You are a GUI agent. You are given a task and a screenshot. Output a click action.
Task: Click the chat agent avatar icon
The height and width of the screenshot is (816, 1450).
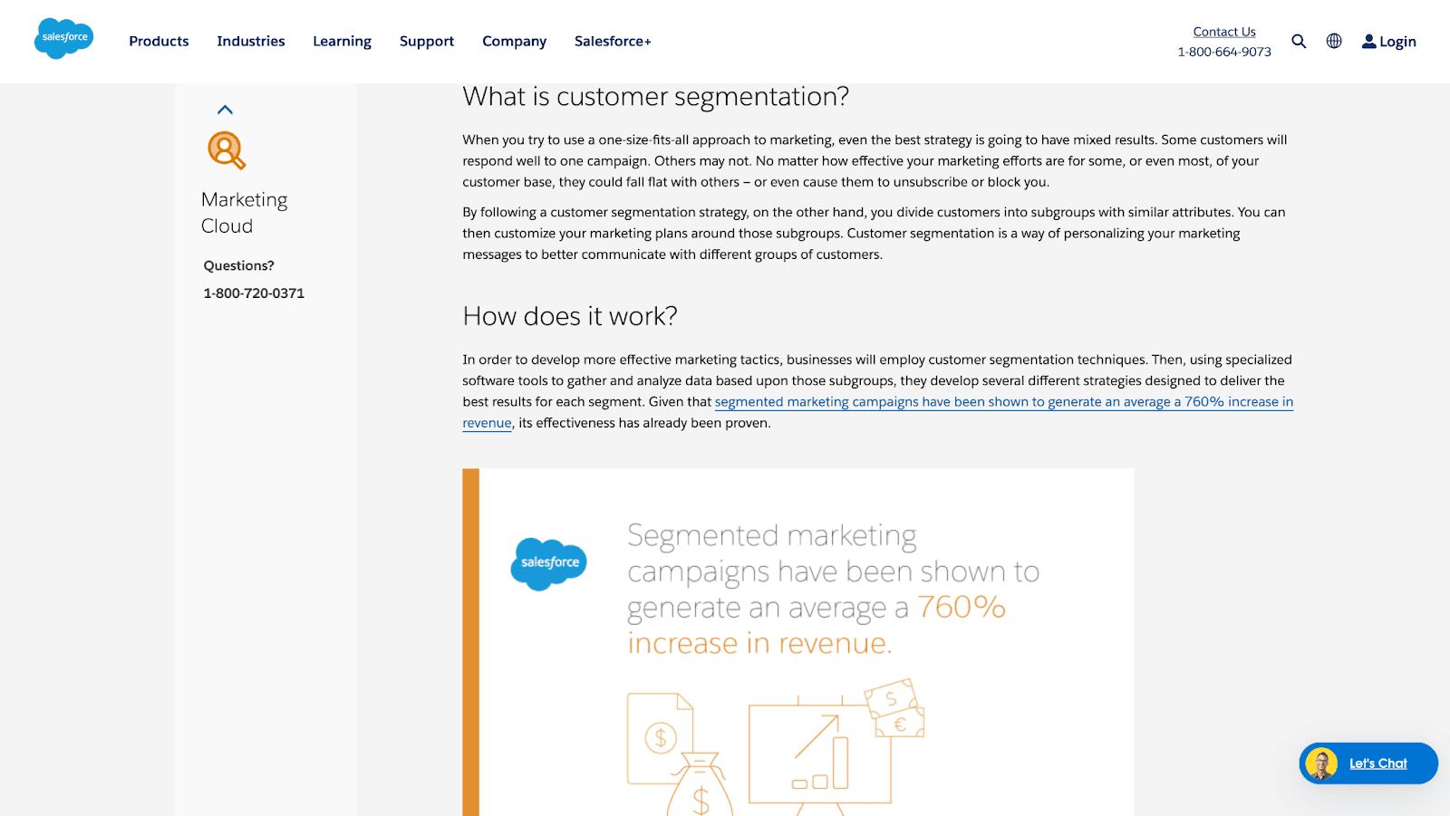(x=1321, y=763)
